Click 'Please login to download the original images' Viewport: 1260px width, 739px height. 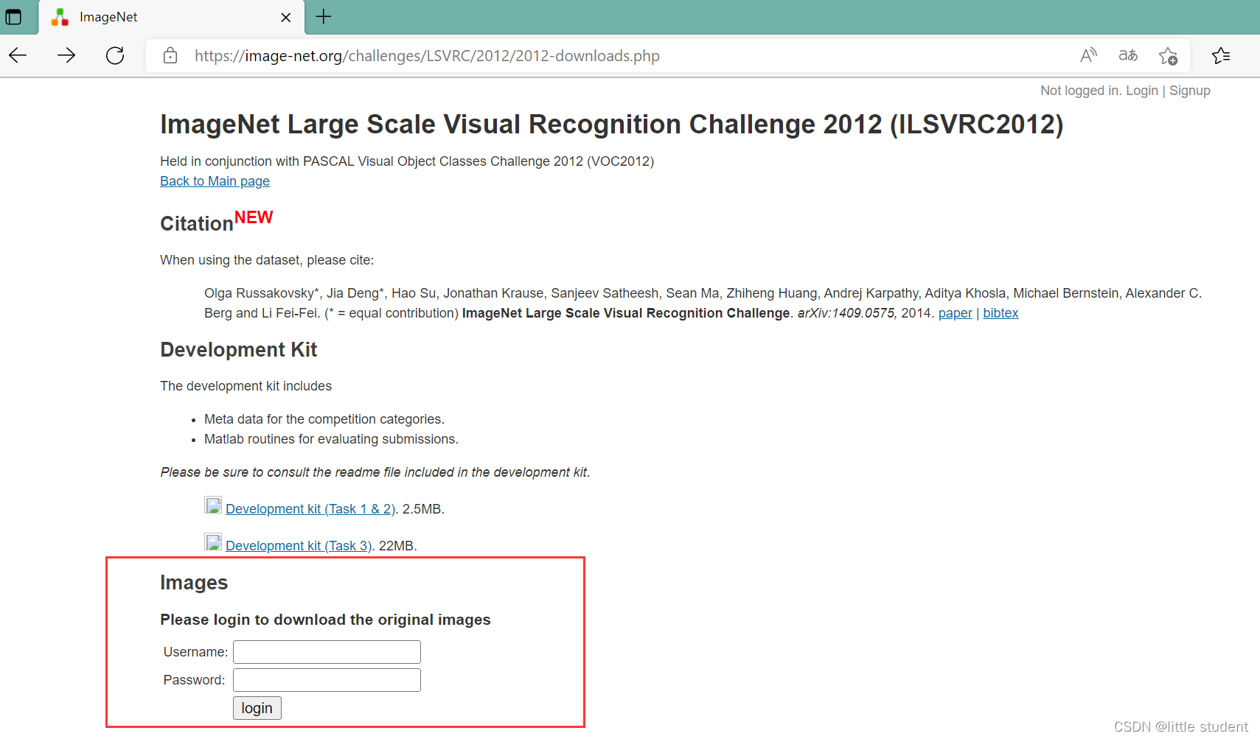pos(325,620)
